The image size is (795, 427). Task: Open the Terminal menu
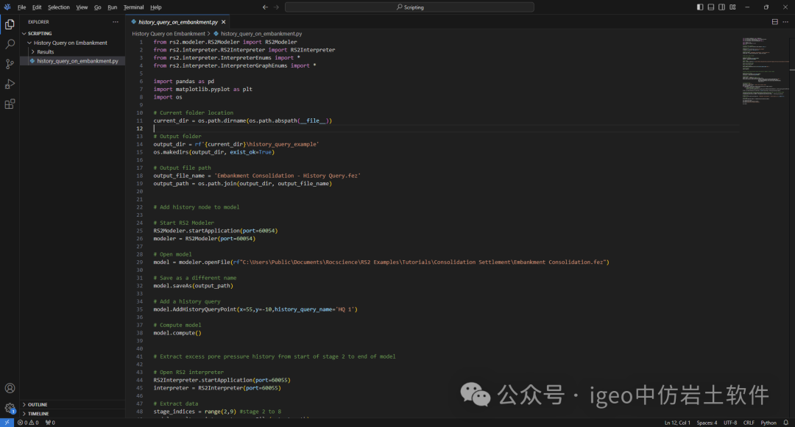pyautogui.click(x=133, y=7)
